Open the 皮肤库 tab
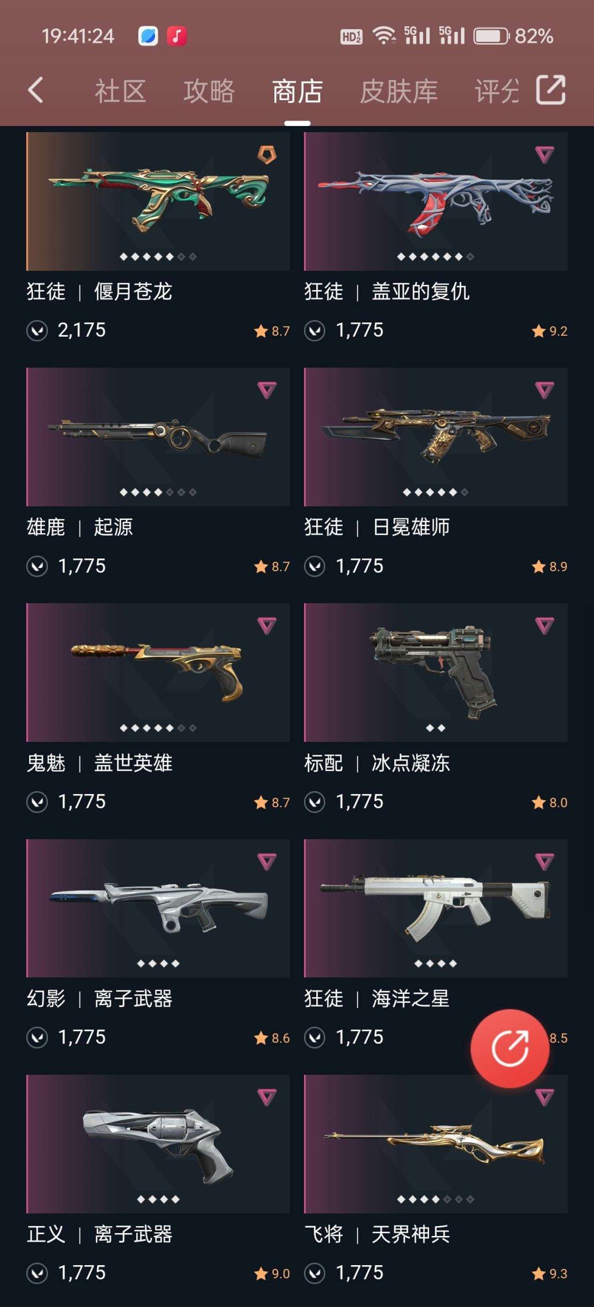Viewport: 594px width, 1307px height. pyautogui.click(x=399, y=91)
